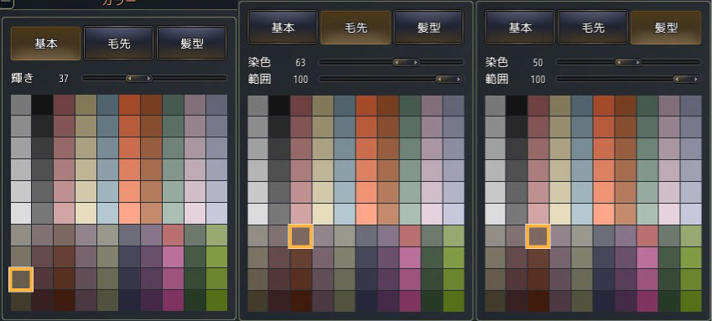Choose the darkest lime-green swatch in the left panel
Viewport: 712px width, 321px height.
coord(216,301)
